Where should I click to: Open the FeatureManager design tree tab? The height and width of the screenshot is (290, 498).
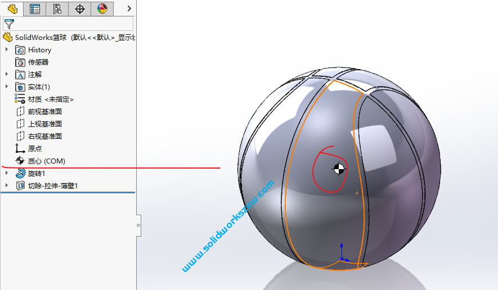12,8
